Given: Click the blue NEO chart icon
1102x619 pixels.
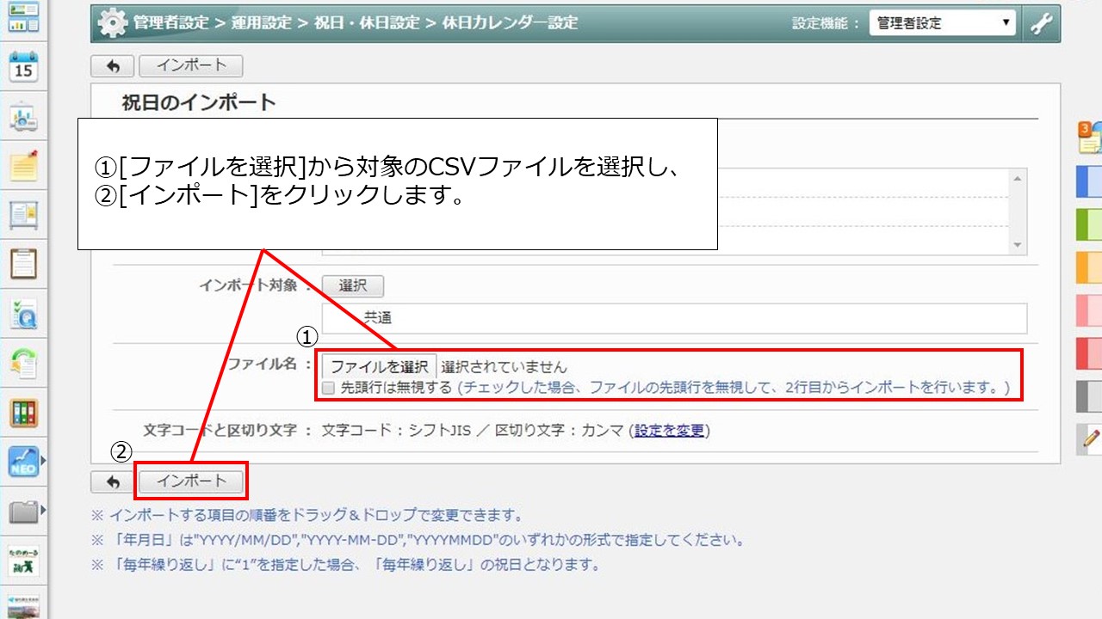Looking at the screenshot, I should point(23,462).
